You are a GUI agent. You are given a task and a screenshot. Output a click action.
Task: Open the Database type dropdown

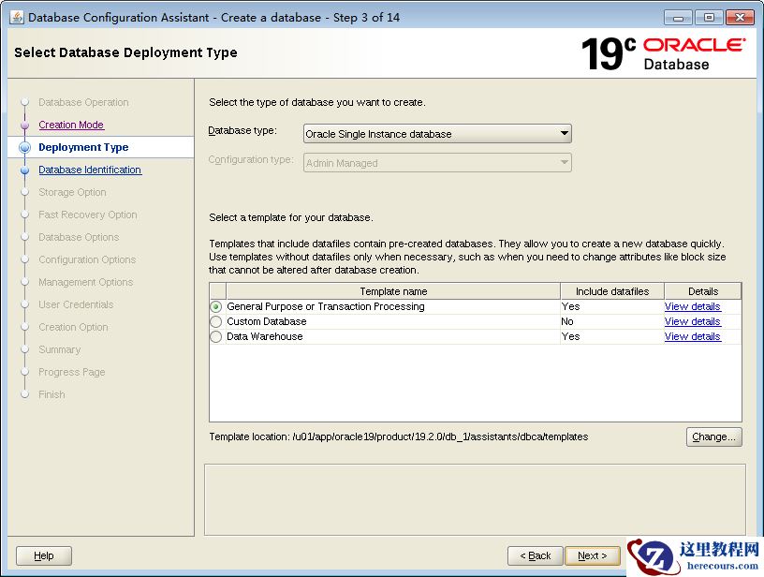[437, 134]
